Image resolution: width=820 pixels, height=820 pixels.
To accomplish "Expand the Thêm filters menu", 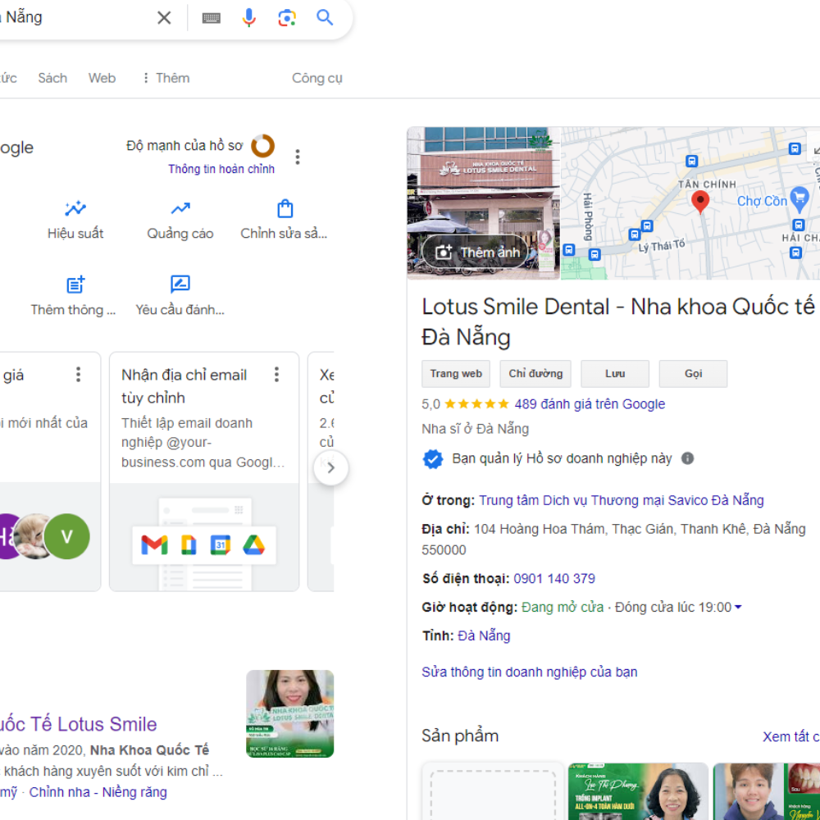I will click(166, 78).
